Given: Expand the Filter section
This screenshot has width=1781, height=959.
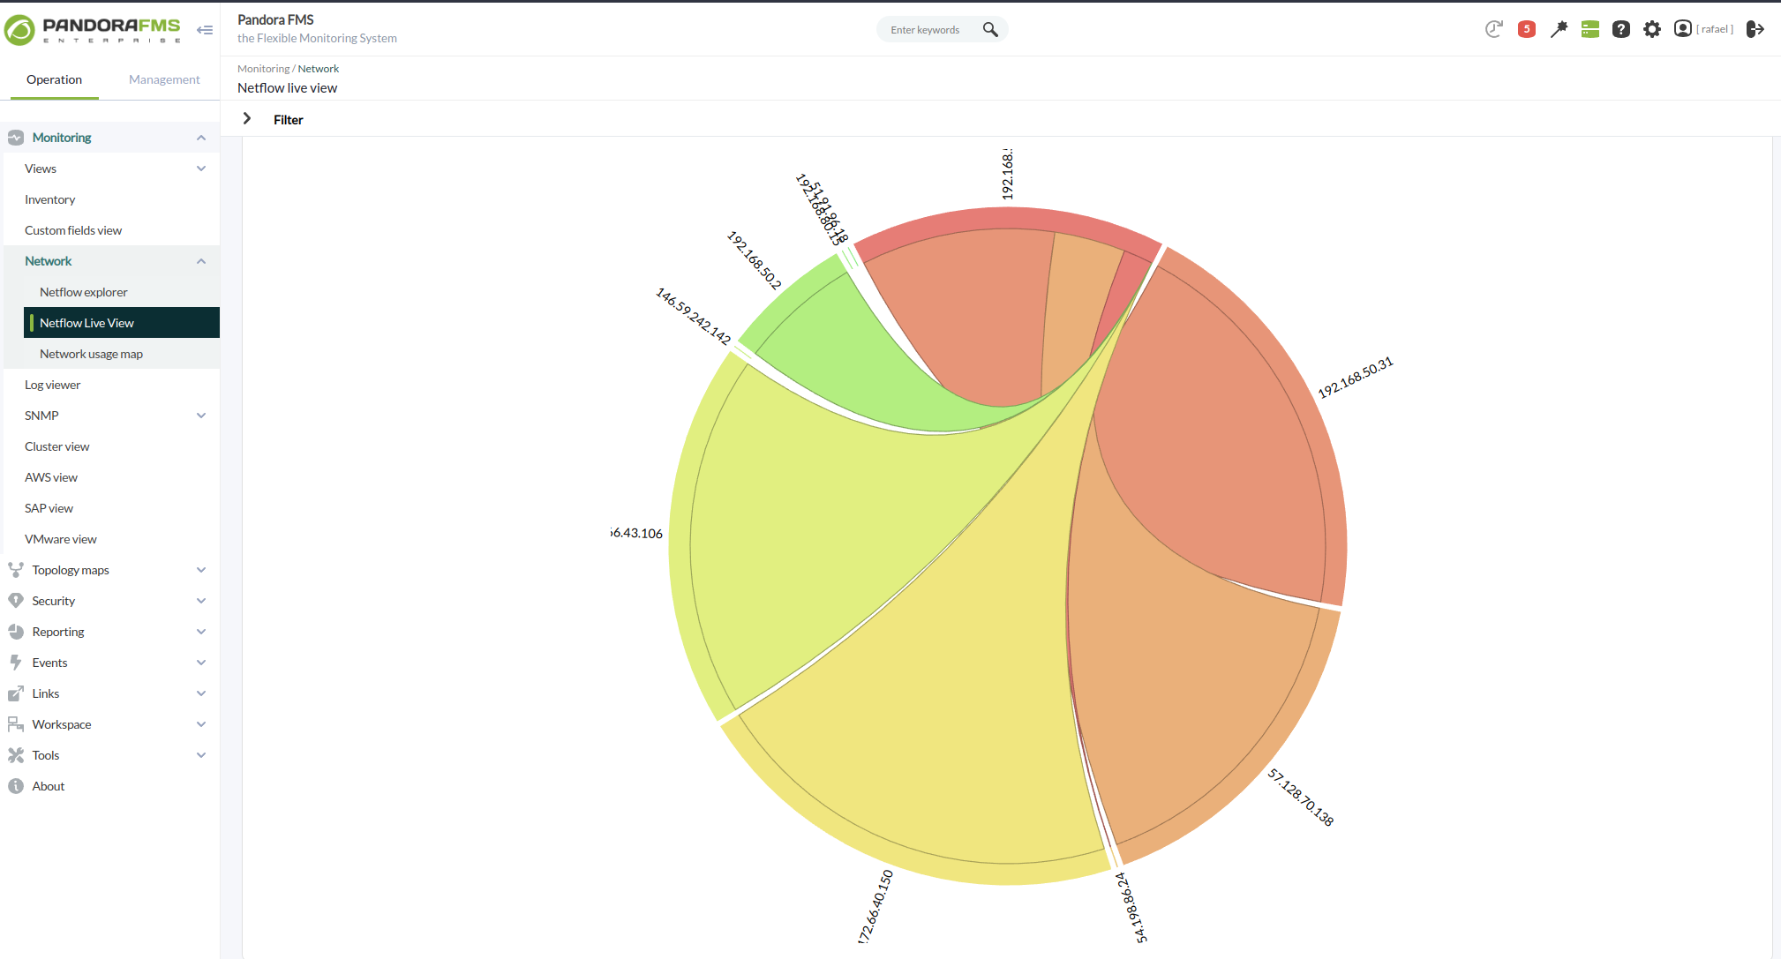Looking at the screenshot, I should [x=247, y=118].
